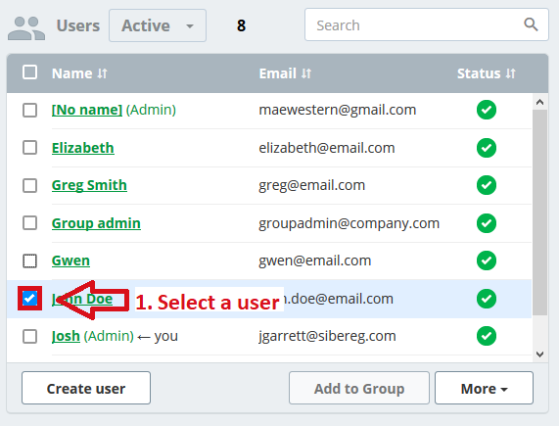
Task: Click the Create user button
Action: click(x=86, y=388)
